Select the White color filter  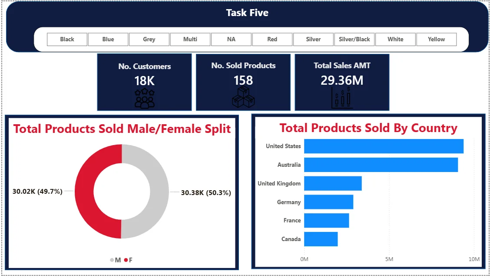click(395, 39)
